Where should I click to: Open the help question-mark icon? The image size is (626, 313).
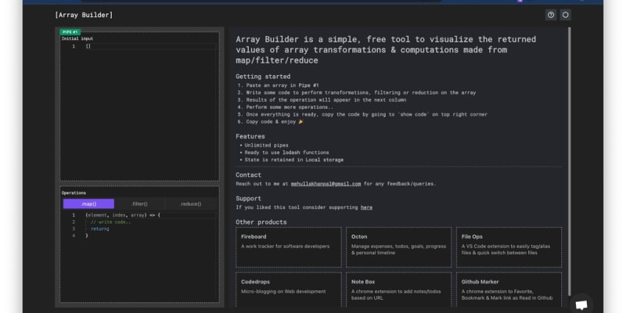point(551,15)
